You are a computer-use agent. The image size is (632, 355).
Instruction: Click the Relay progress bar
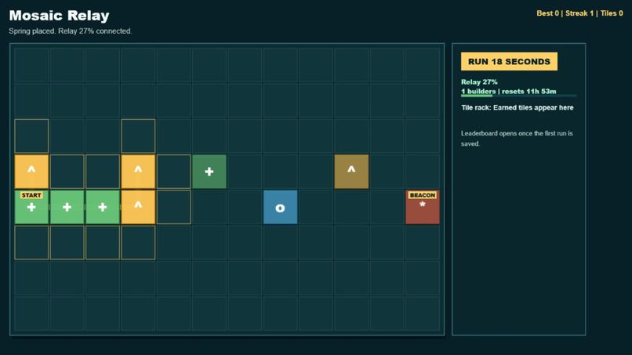click(x=519, y=96)
